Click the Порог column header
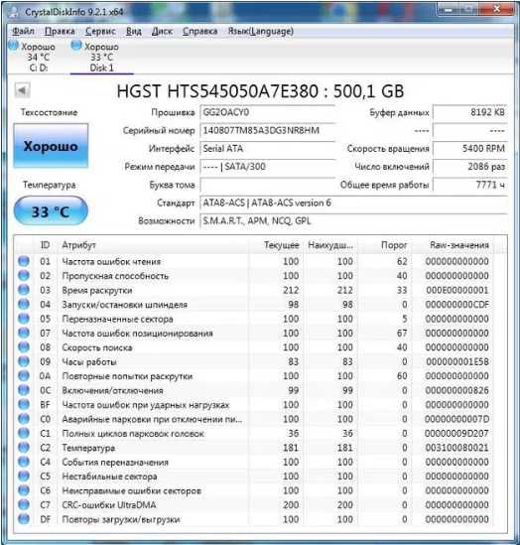The width and height of the screenshot is (520, 545). pos(385,245)
